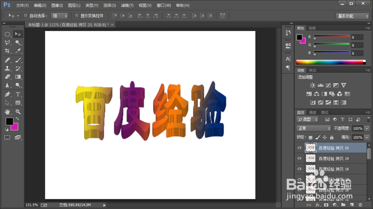Select the Dodge tool

tap(18, 85)
